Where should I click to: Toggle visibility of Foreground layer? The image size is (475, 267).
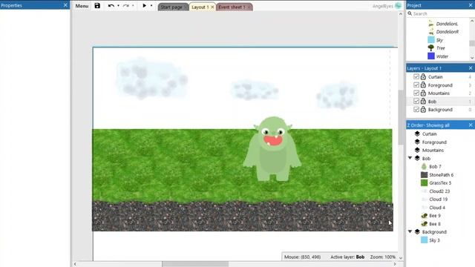pyautogui.click(x=416, y=85)
